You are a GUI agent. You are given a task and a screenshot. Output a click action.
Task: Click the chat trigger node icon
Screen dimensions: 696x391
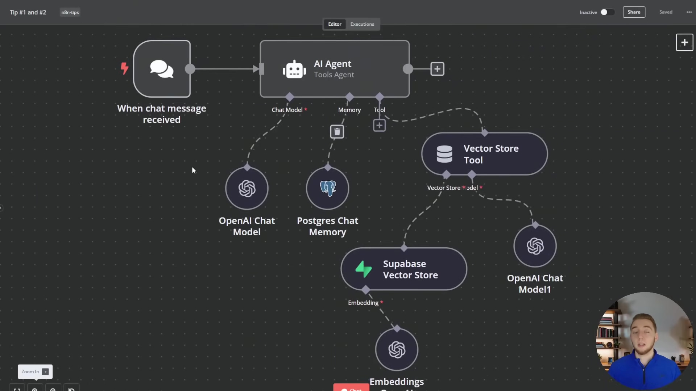pyautogui.click(x=162, y=69)
